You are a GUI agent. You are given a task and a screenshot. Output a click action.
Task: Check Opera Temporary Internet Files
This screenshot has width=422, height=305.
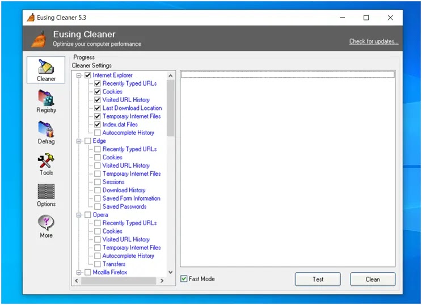pyautogui.click(x=98, y=247)
